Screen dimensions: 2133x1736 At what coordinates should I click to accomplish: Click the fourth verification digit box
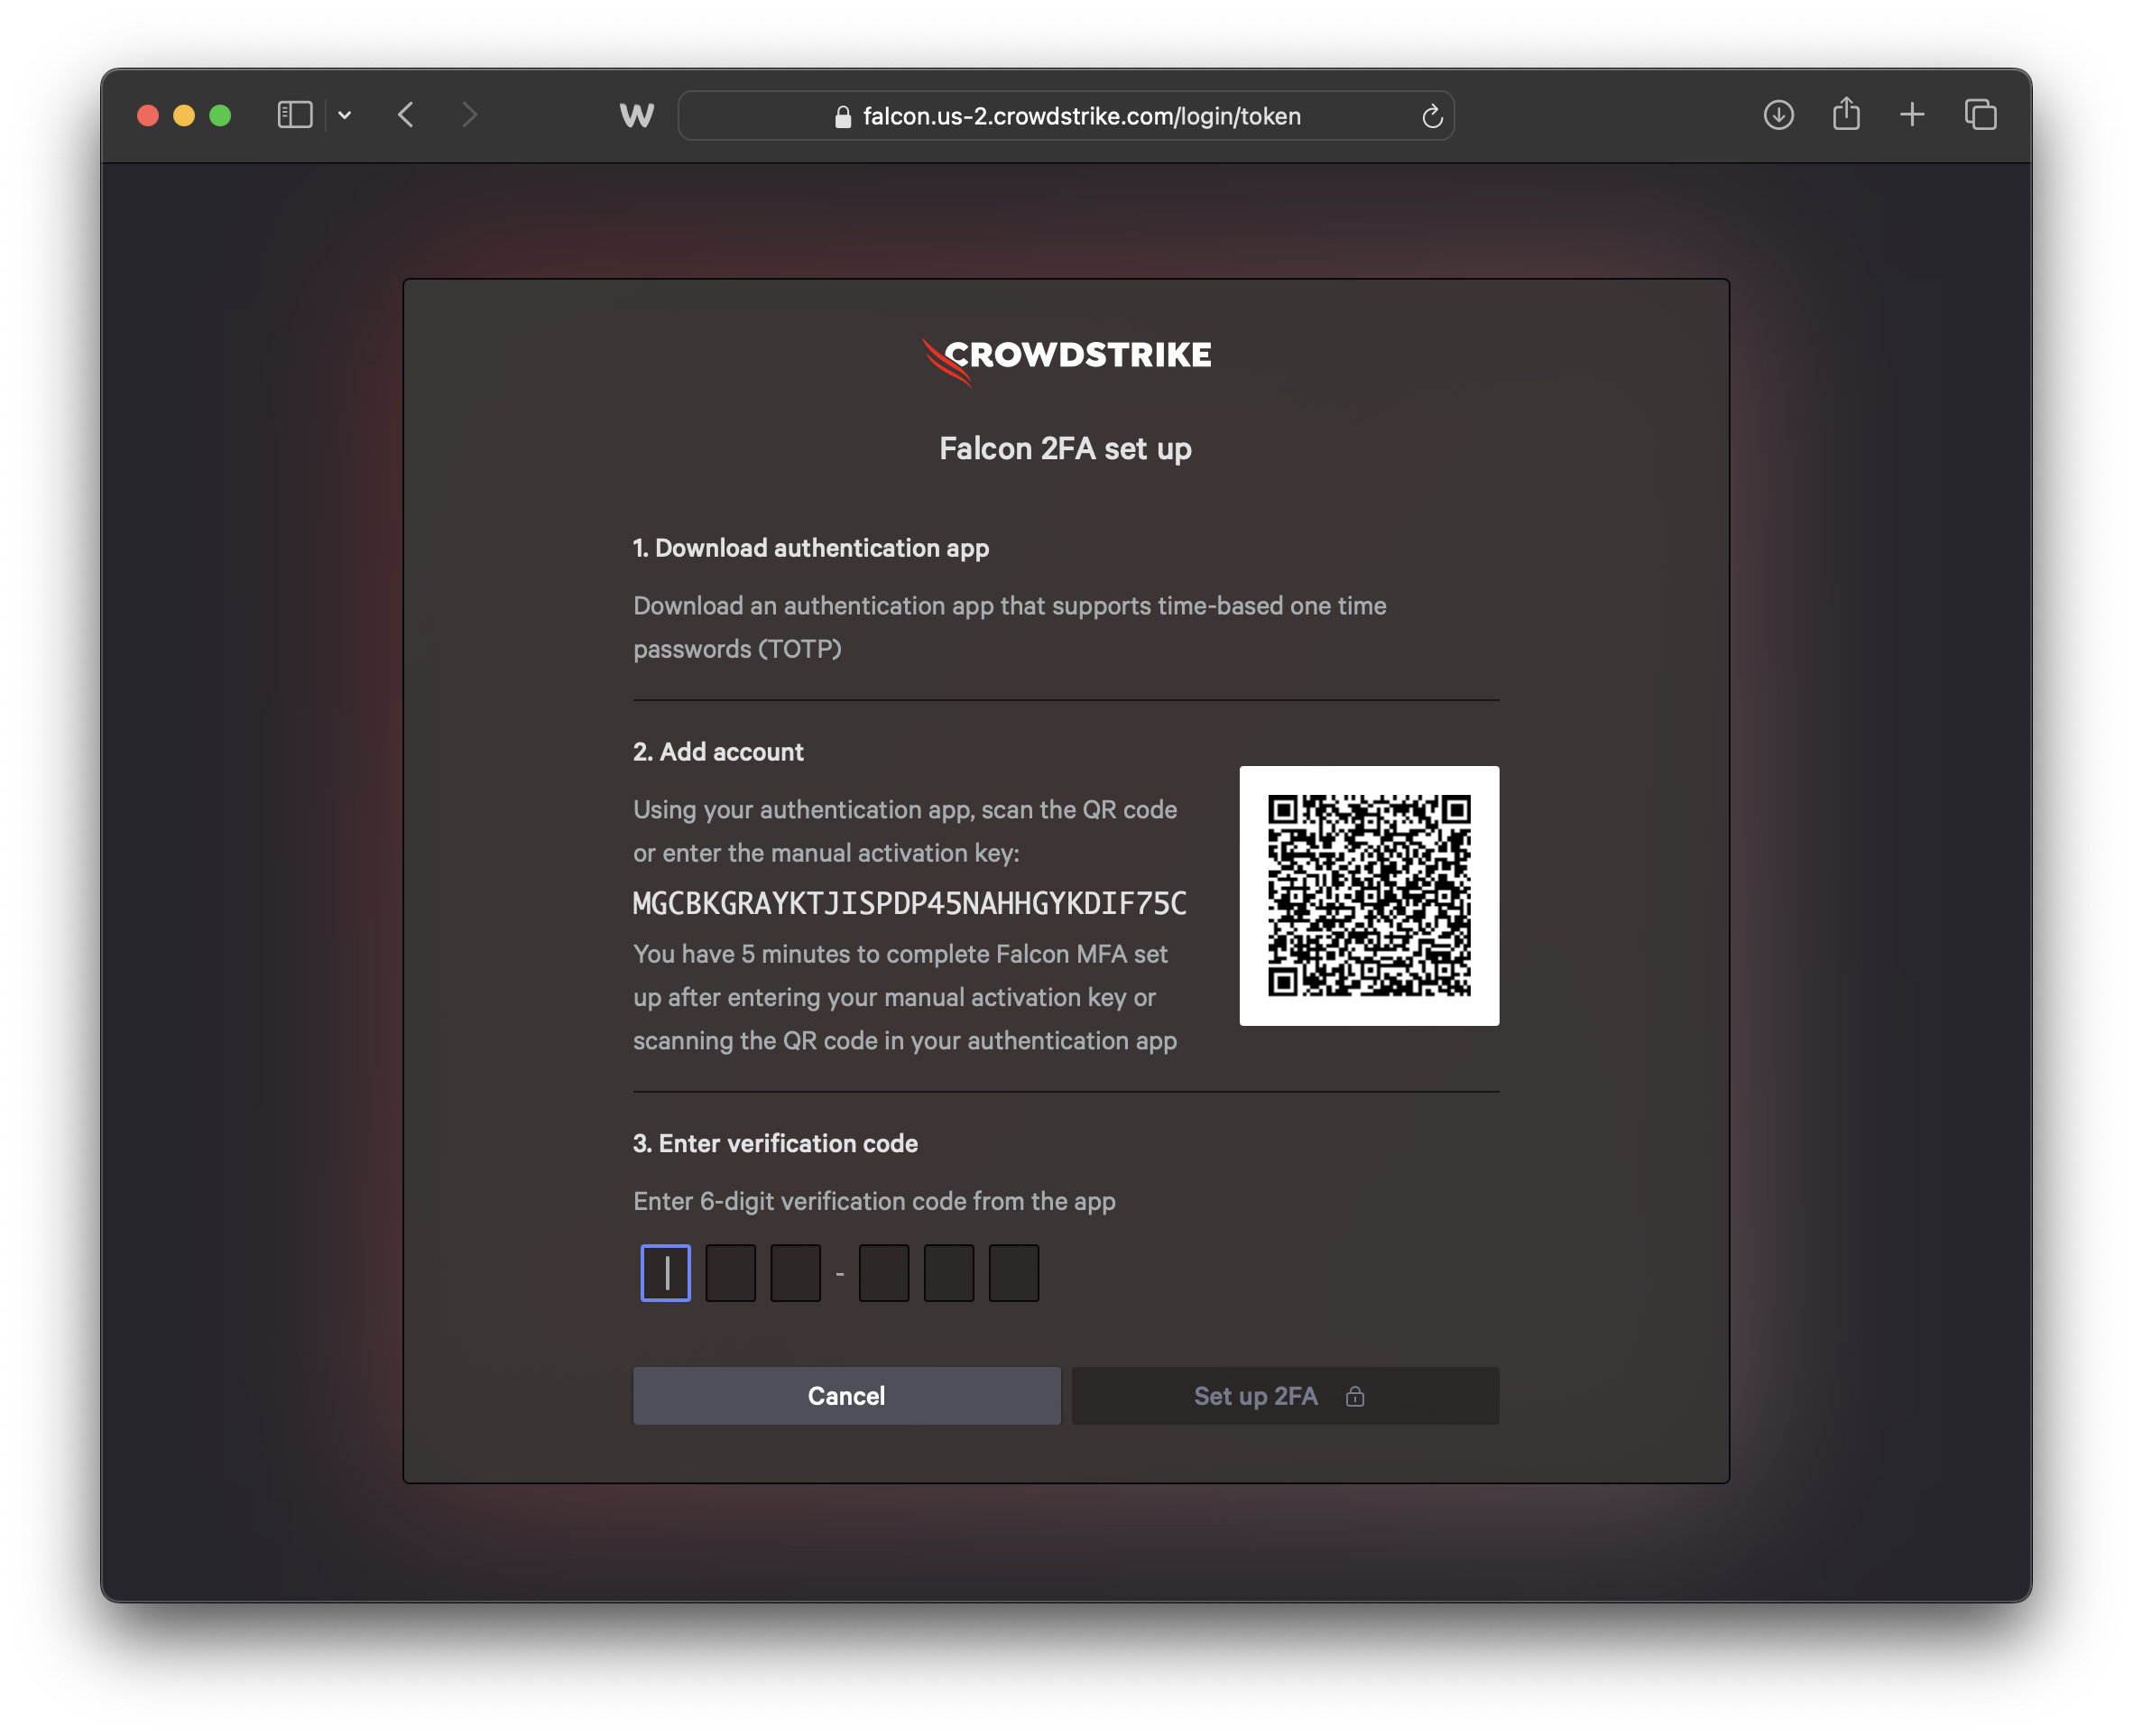pos(883,1272)
